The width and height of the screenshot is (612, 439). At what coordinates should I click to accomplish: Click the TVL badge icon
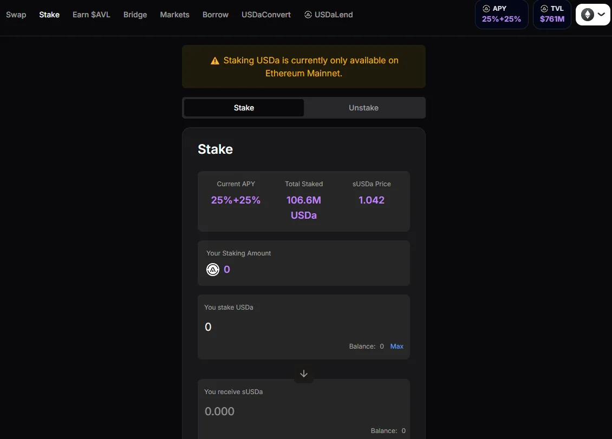click(x=544, y=9)
